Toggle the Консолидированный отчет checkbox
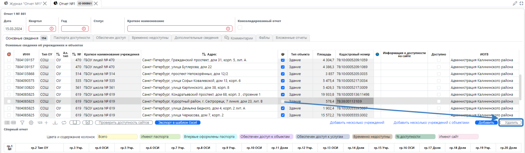 [240, 28]
